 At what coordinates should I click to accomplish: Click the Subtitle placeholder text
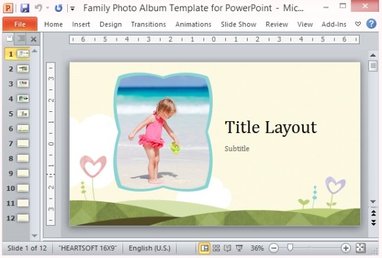[x=237, y=149]
